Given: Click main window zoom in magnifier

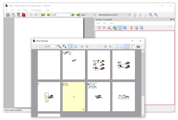Looking at the screenshot, I should tap(151, 15).
